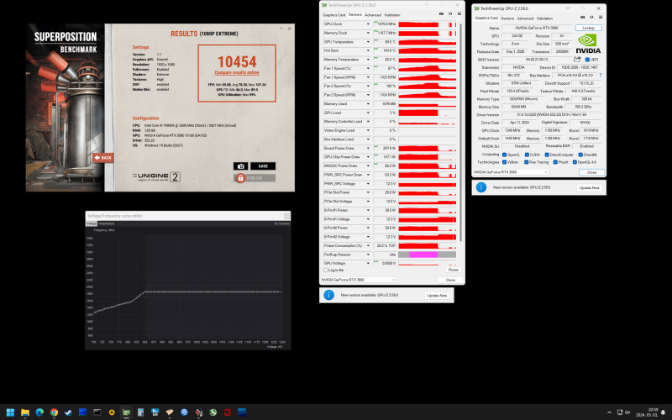
Task: Click the screenshot camera icon in GPU-Z Sensors window
Action: pos(442,14)
